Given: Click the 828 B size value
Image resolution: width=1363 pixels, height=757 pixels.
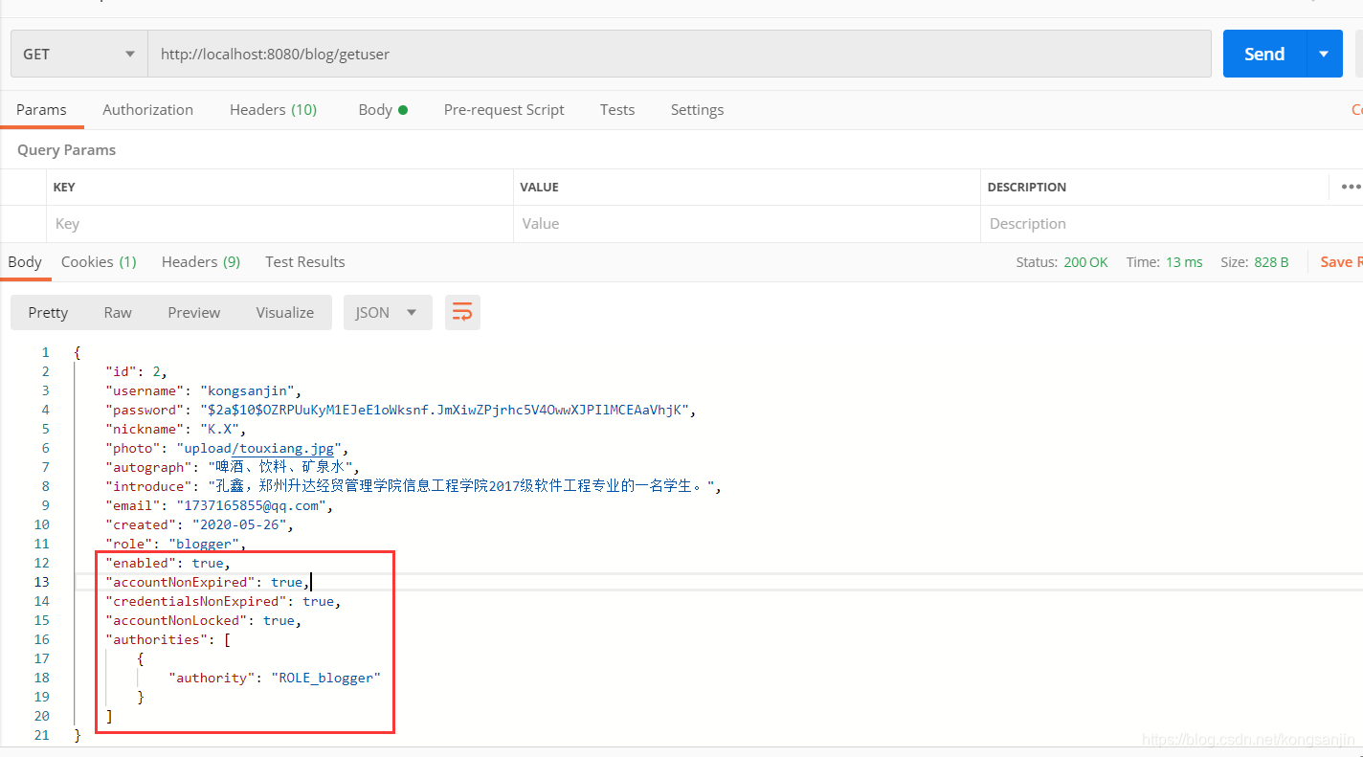Looking at the screenshot, I should pyautogui.click(x=1271, y=262).
